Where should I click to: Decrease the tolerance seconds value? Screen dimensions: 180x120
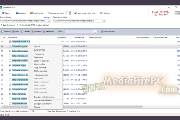pos(70,14)
